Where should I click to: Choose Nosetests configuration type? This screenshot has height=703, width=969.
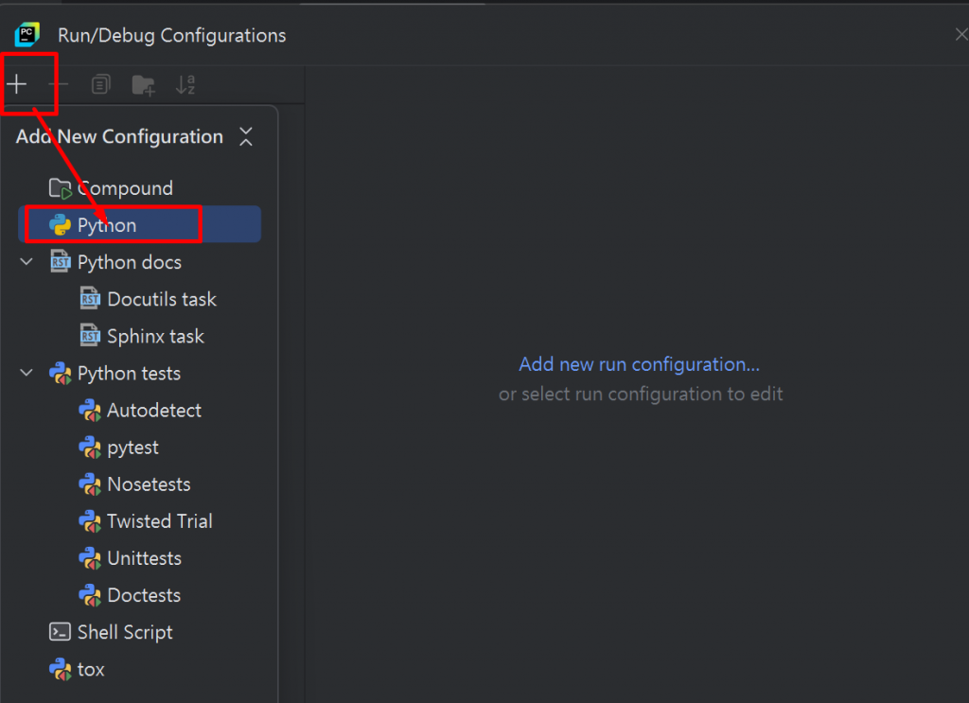[x=149, y=485]
